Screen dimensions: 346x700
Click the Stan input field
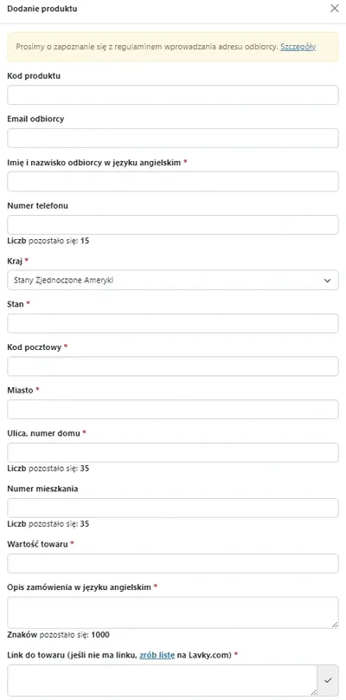point(173,323)
